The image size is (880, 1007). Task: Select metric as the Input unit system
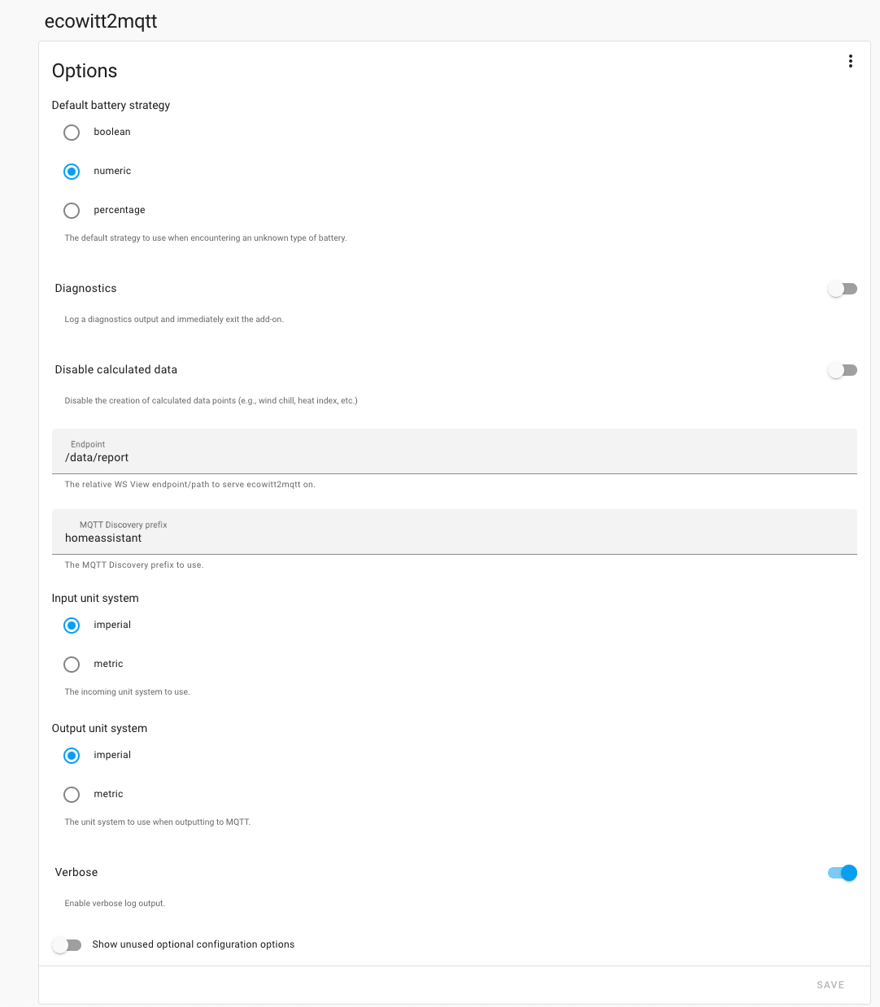click(x=71, y=664)
